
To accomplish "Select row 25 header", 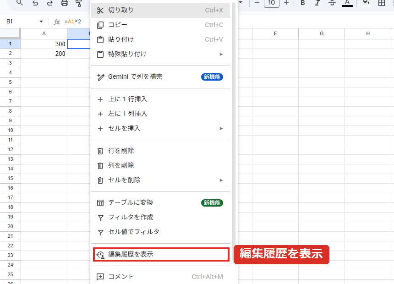I will coord(10,275).
